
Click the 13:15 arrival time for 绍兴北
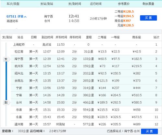pos(47,73)
